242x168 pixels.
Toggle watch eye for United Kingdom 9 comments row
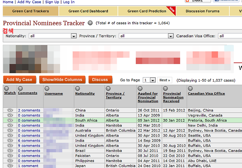coord(10,145)
